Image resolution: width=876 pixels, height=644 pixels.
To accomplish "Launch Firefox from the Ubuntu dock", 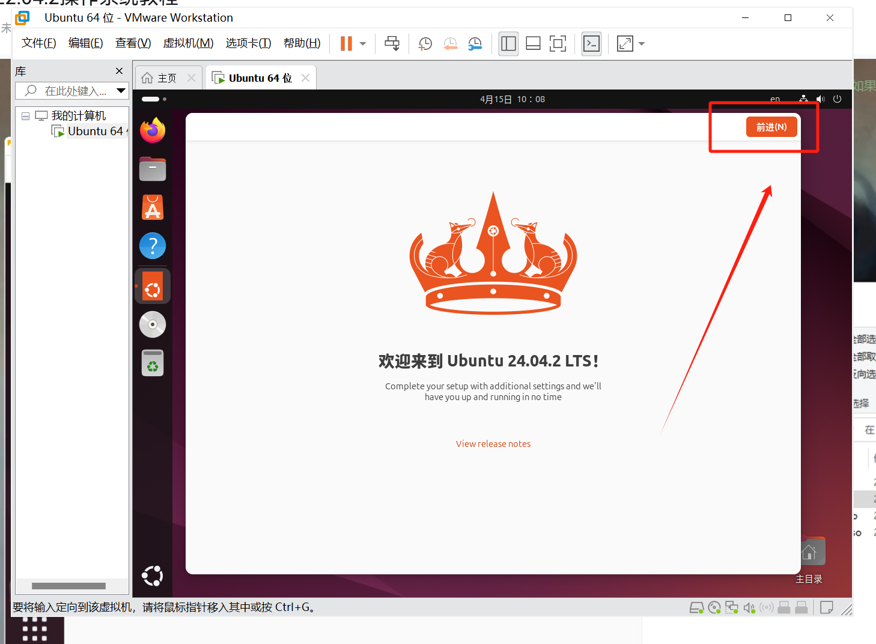I will [153, 130].
